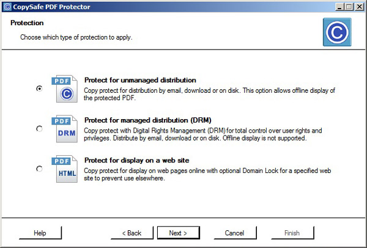Screen dimensions: 367x248
Task: Select the web site display radio button
Action: tap(39, 169)
